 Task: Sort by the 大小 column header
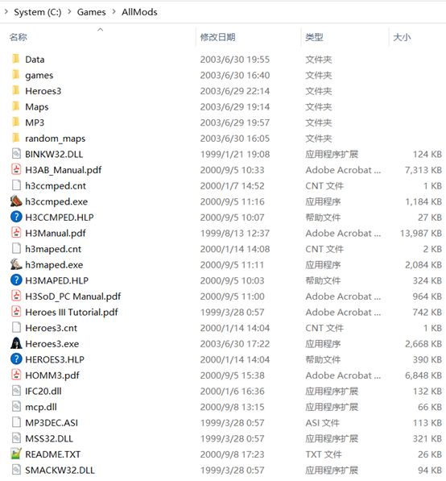click(402, 37)
